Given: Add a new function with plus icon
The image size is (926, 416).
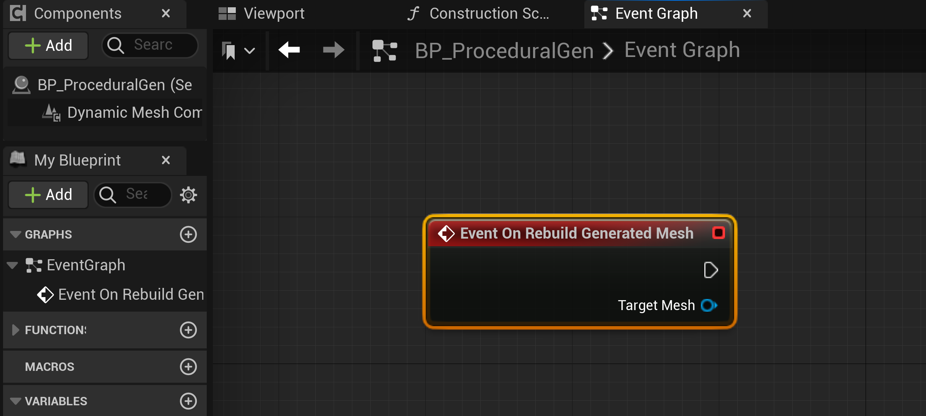Looking at the screenshot, I should pos(188,330).
